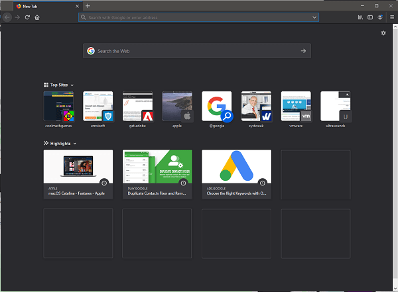
Task: Go to the Firefox home page icon
Action: tap(37, 17)
